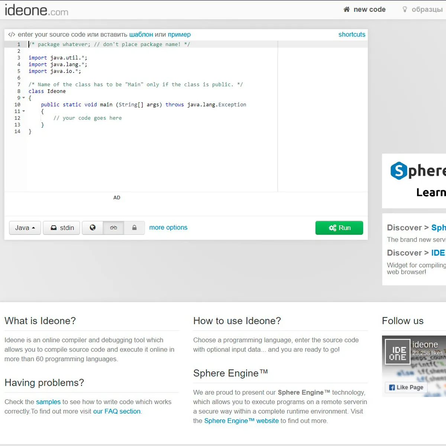446x446 pixels.
Task: Click line number 14 in the gutter
Action: pos(17,132)
